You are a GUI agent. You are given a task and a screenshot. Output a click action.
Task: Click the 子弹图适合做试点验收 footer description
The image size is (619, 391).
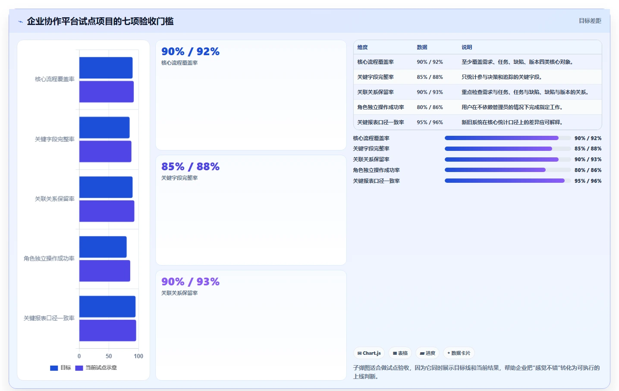point(476,372)
